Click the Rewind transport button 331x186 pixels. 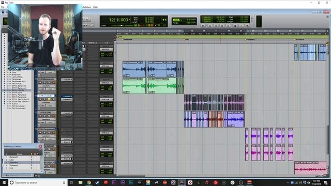pyautogui.click(x=216, y=26)
